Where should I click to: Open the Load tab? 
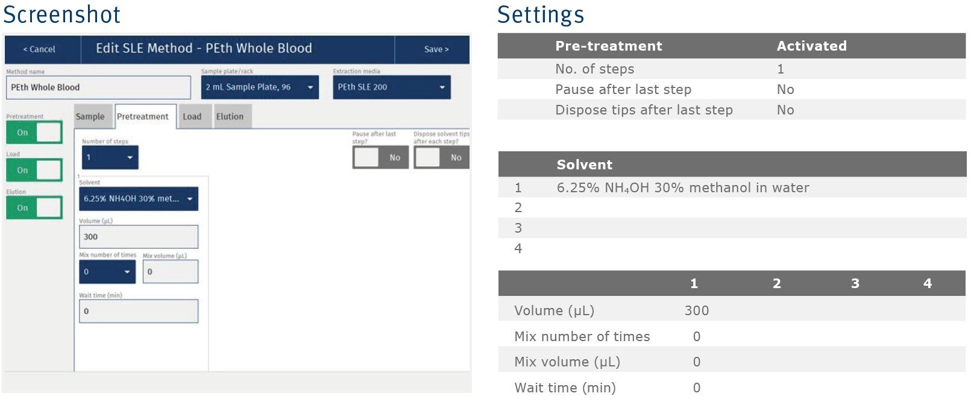192,116
